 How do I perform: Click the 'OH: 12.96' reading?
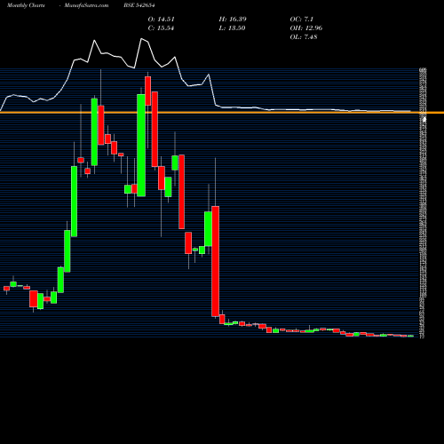pyautogui.click(x=306, y=28)
